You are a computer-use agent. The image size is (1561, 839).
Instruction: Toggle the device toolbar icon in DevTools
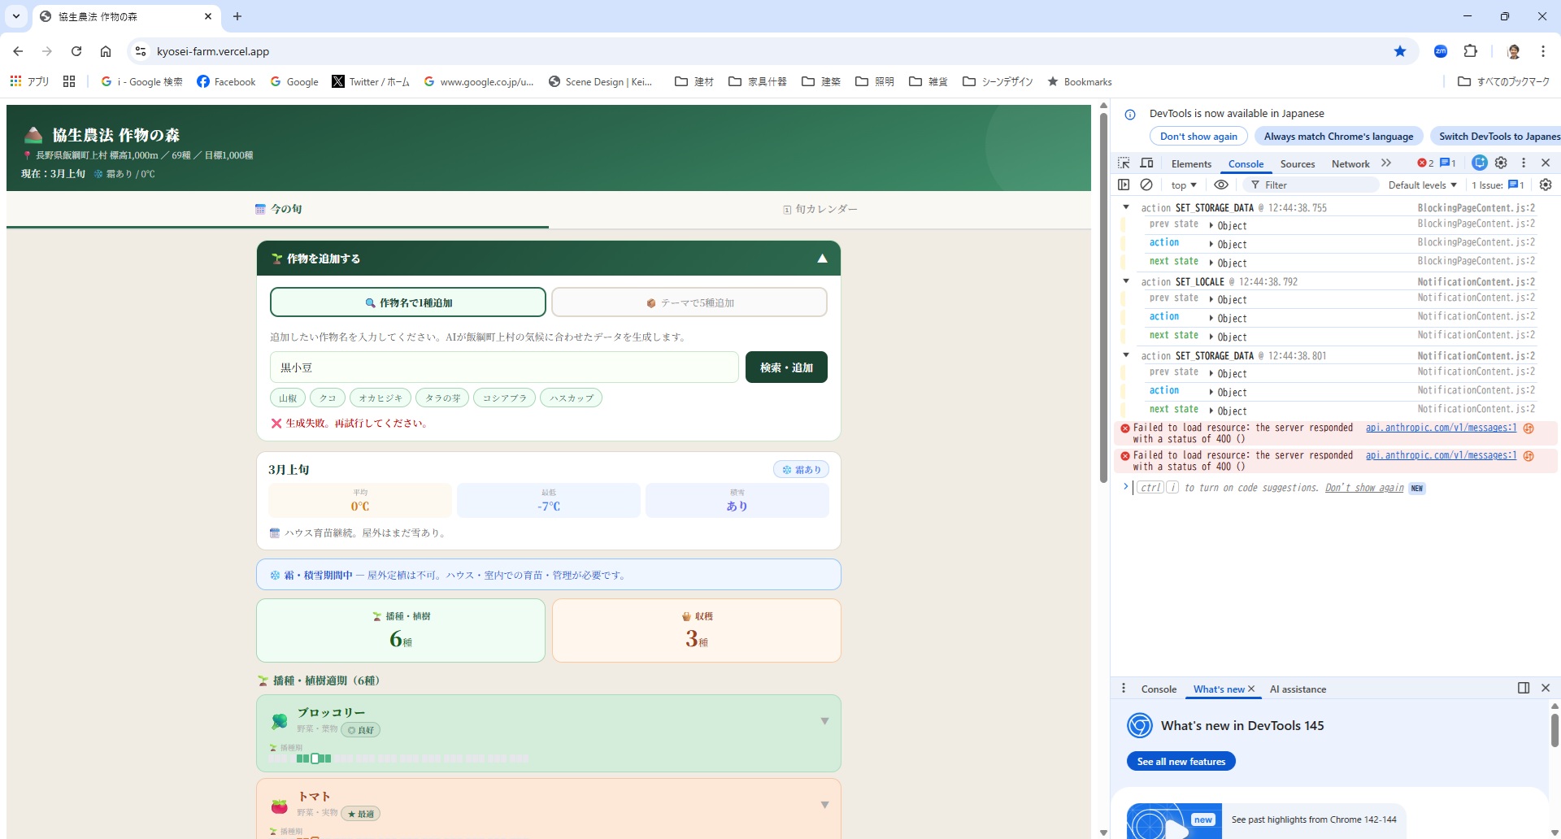[1146, 163]
